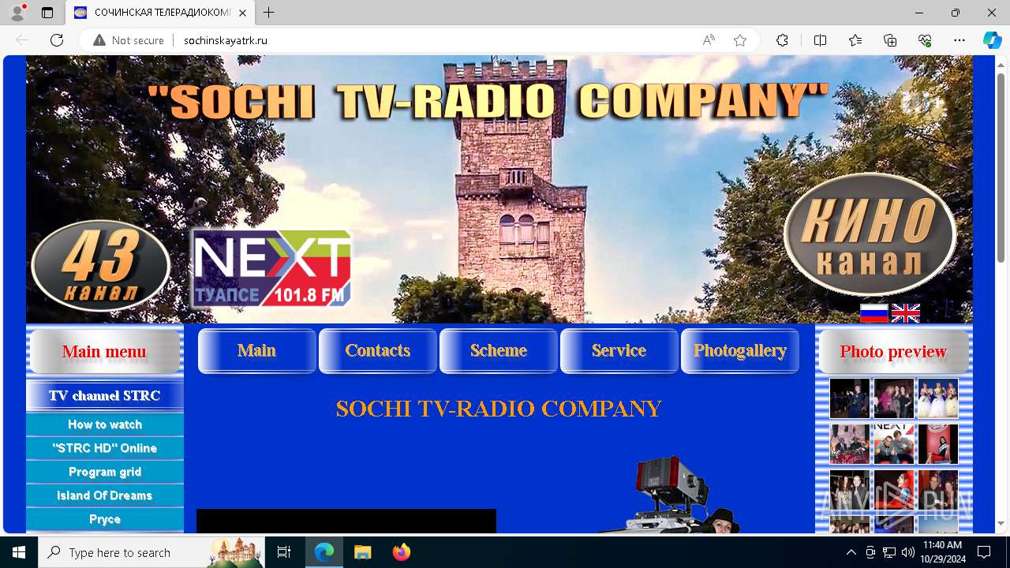This screenshot has width=1010, height=568.
Task: Open the Service tab
Action: coord(619,351)
